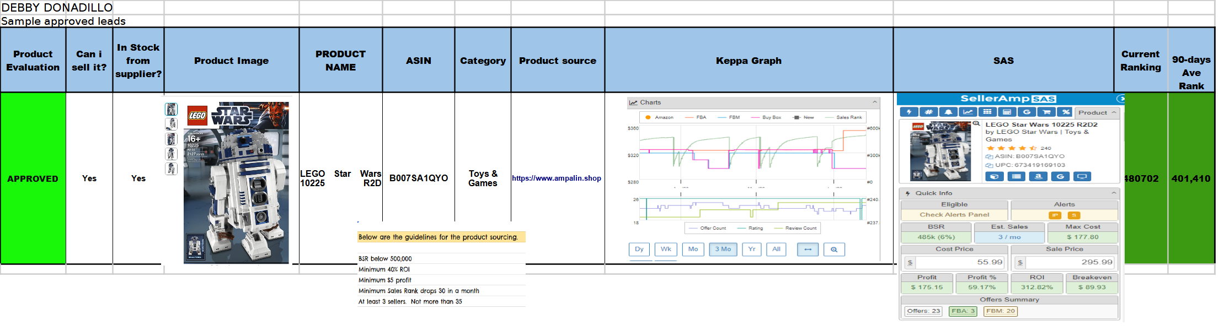1219x336 pixels.
Task: Select the fourth R2D2 thumbnail in image list
Action: click(172, 154)
